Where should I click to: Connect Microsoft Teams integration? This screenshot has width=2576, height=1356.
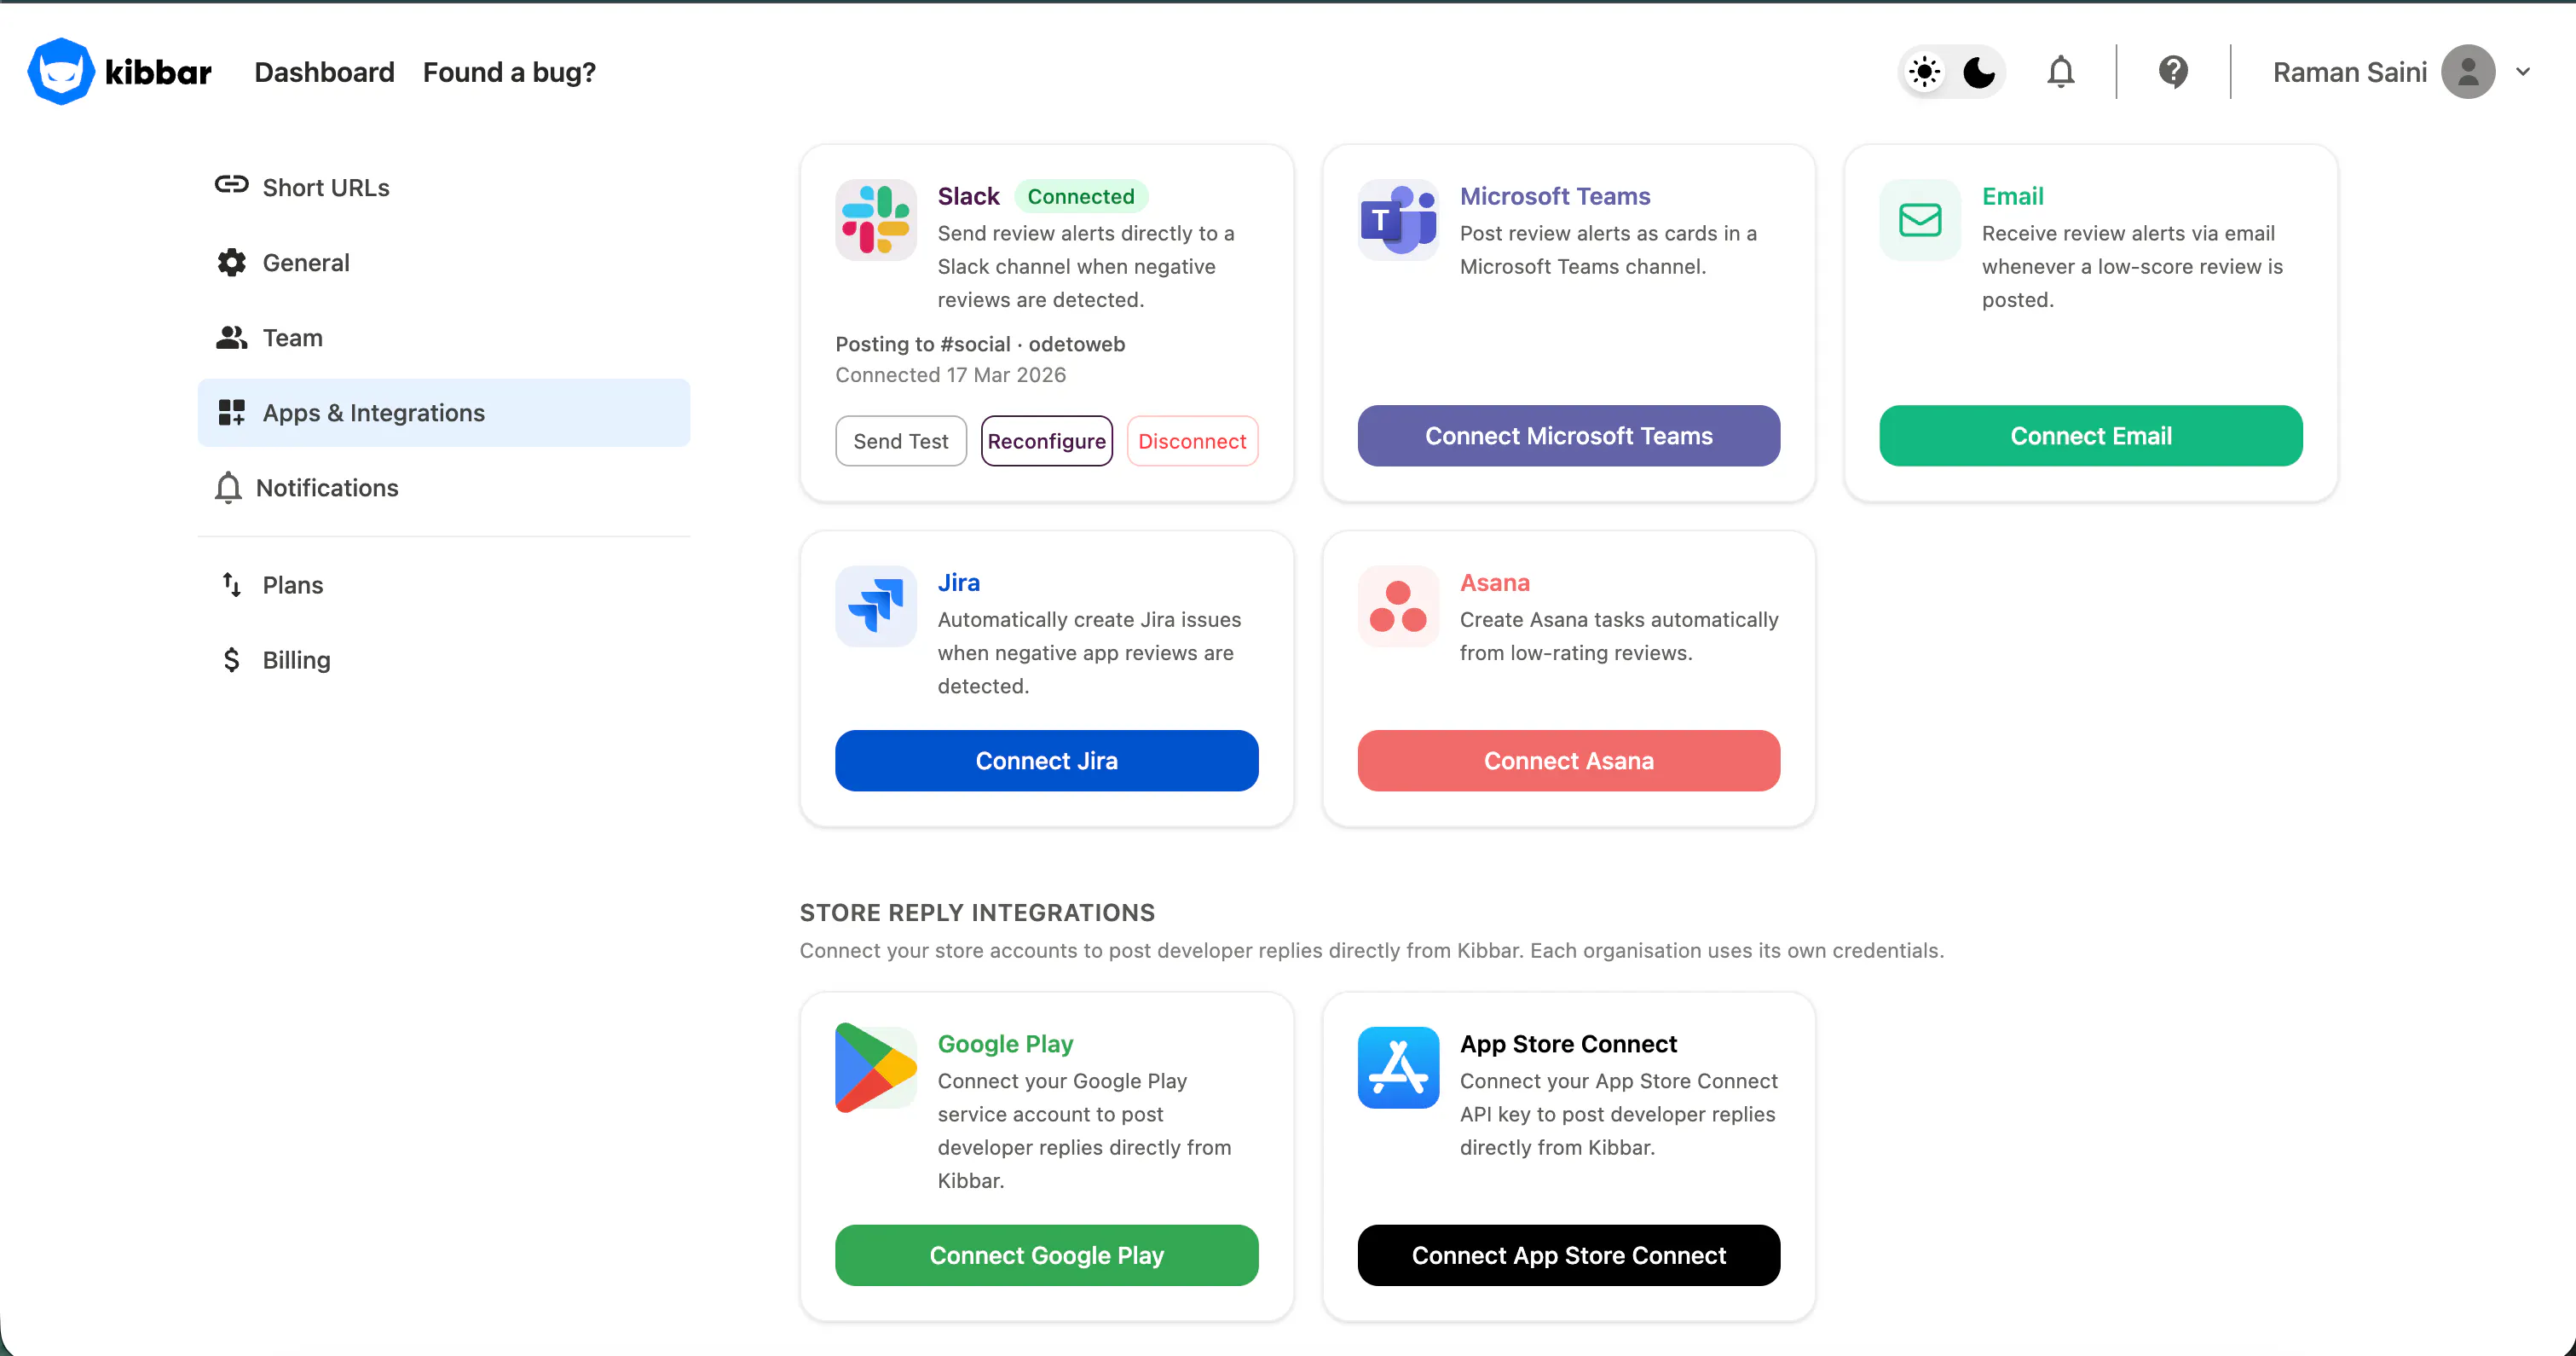[1568, 435]
